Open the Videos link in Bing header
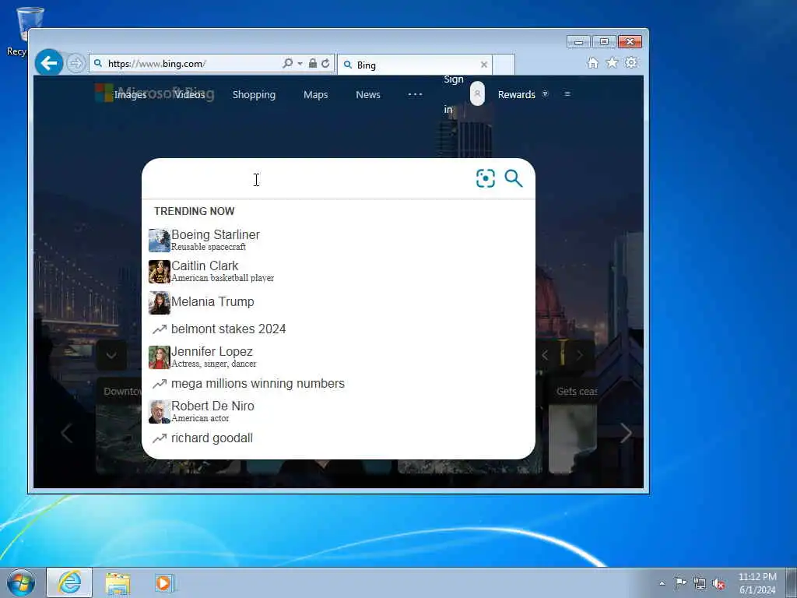Screen dimensions: 797x598 point(190,94)
